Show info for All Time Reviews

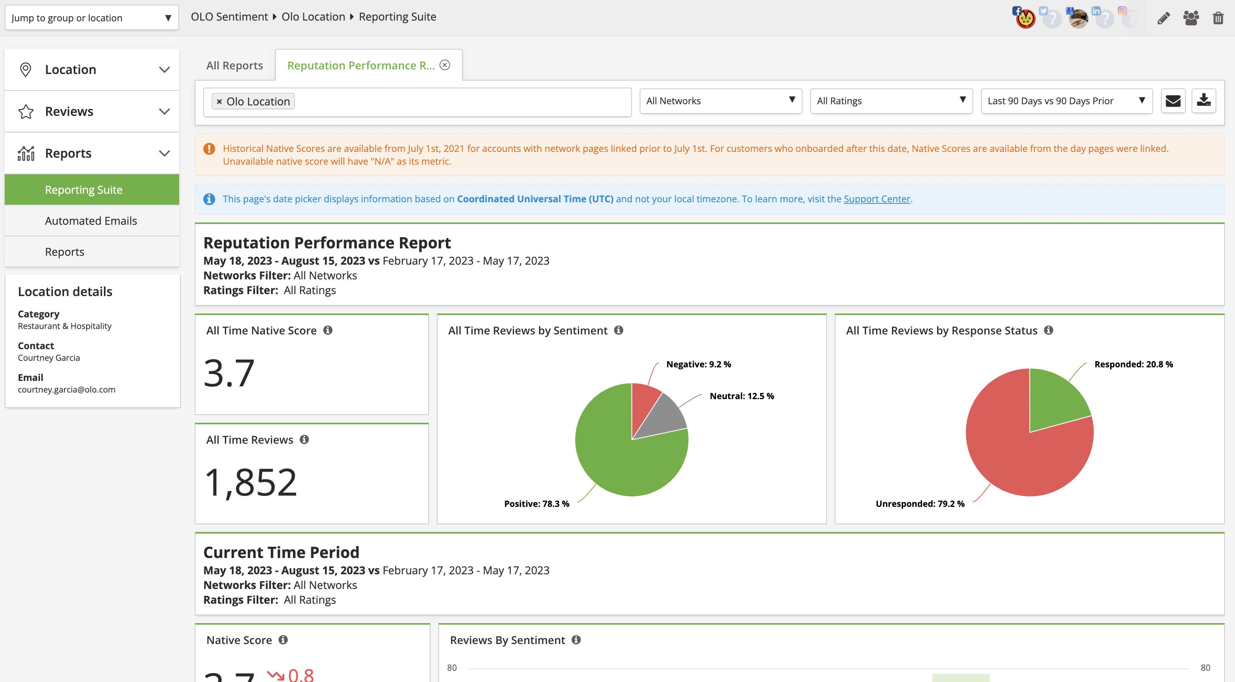pyautogui.click(x=304, y=440)
